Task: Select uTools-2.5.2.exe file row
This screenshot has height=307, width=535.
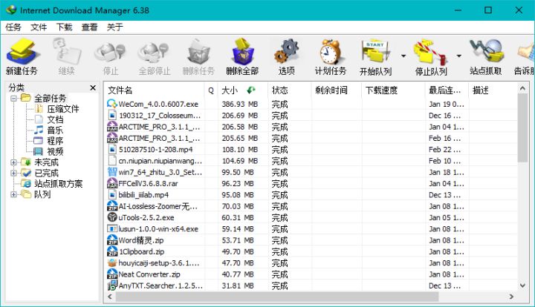Action: coord(311,217)
